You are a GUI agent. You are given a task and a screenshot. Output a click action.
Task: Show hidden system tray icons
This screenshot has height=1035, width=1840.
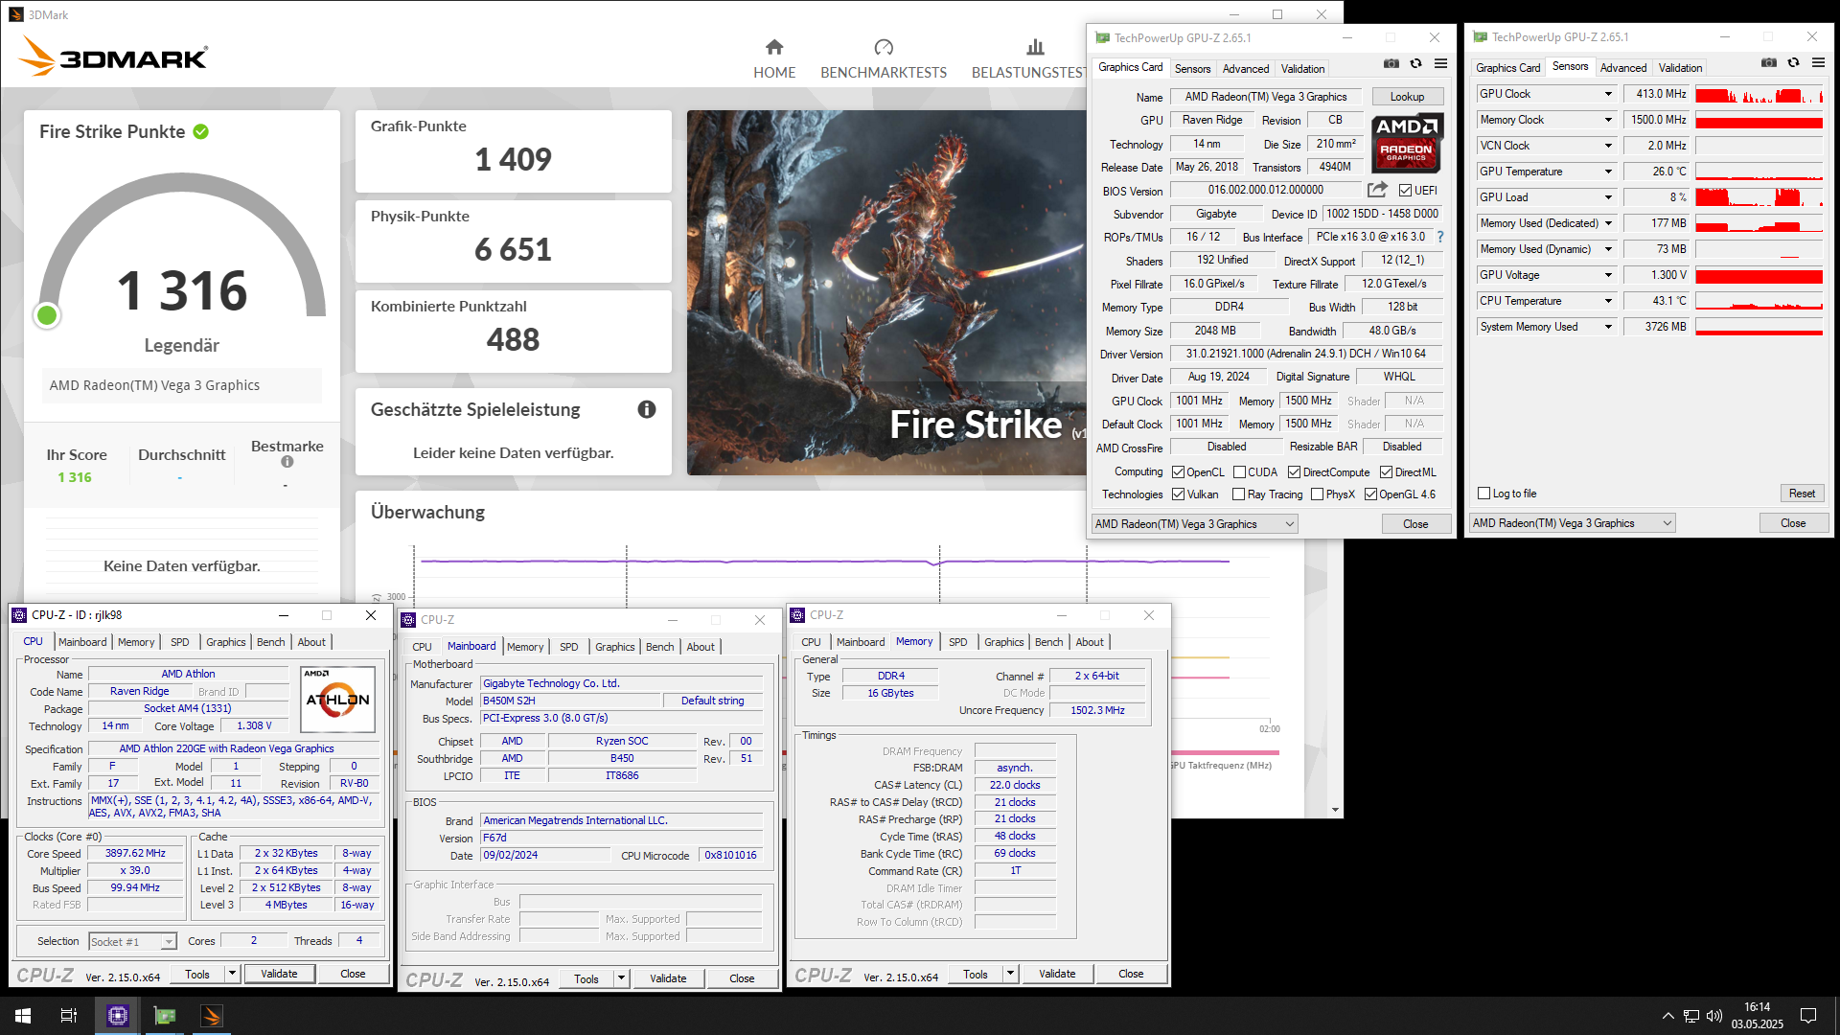point(1668,1016)
